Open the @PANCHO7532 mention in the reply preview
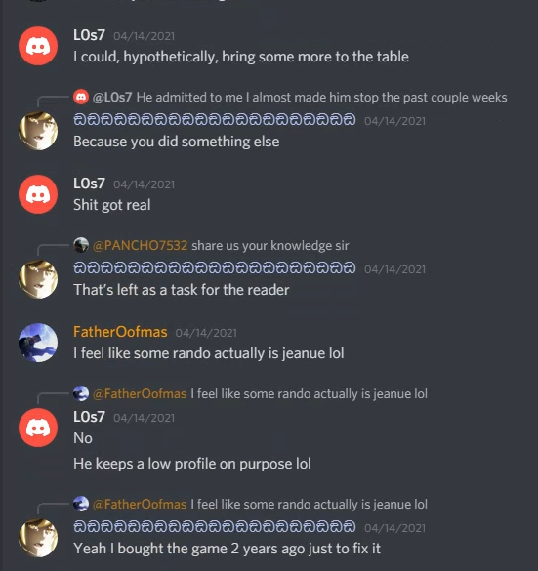This screenshot has width=538, height=571. [141, 245]
